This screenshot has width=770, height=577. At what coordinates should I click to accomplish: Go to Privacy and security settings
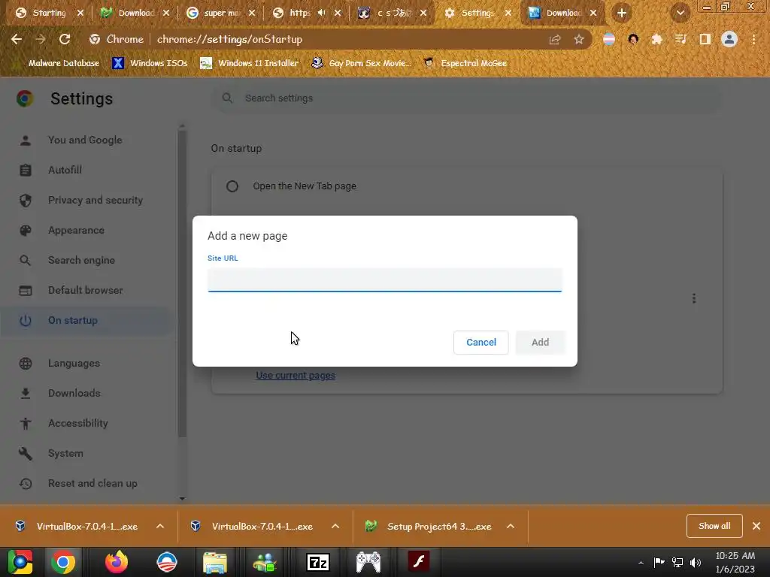(95, 200)
